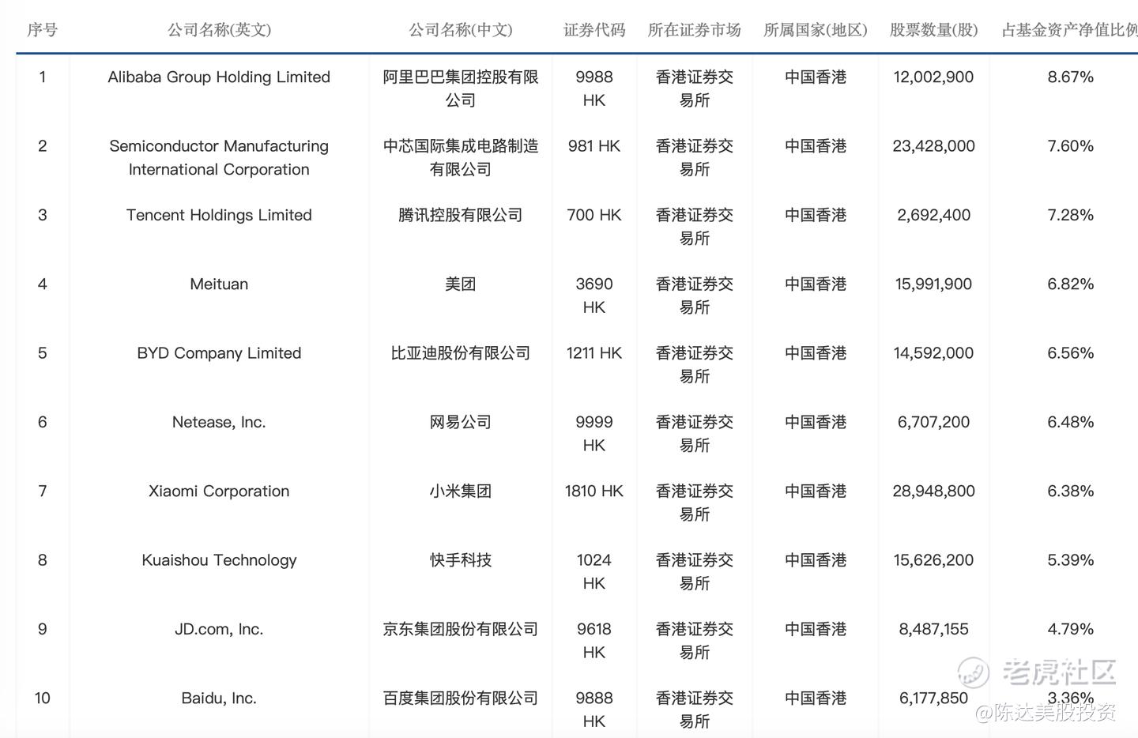The image size is (1138, 738).
Task: Click 中国香港 in the Kuaishou row
Action: coord(816,559)
